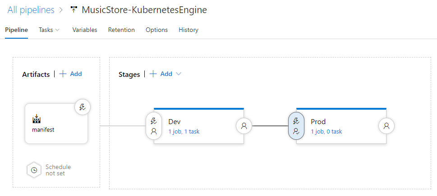Screen dimensions: 437x196
Task: Click the release pipeline icon beside title
Action: tap(74, 9)
